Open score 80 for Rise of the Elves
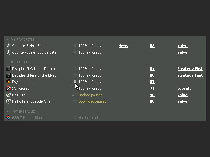210x157 pixels. 152,75
